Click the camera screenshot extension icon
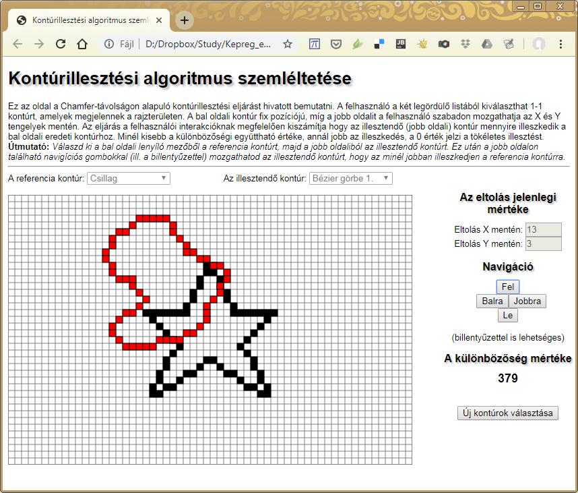 tap(444, 45)
